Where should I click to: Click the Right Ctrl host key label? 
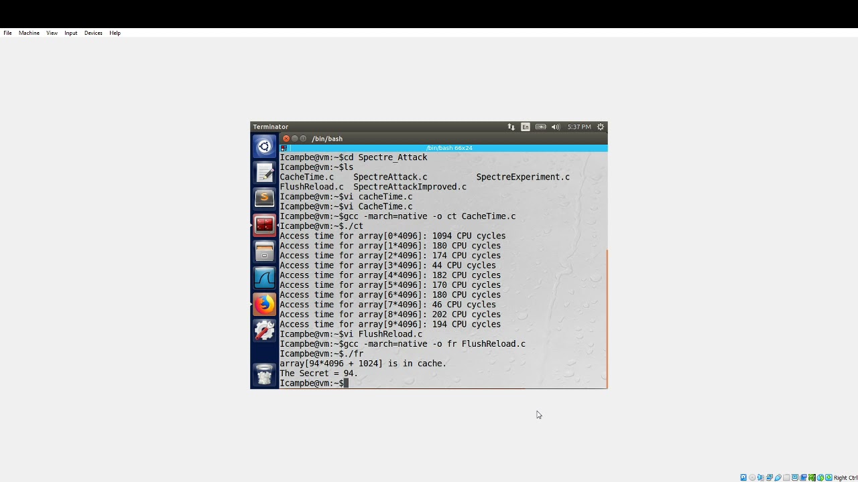pyautogui.click(x=846, y=477)
